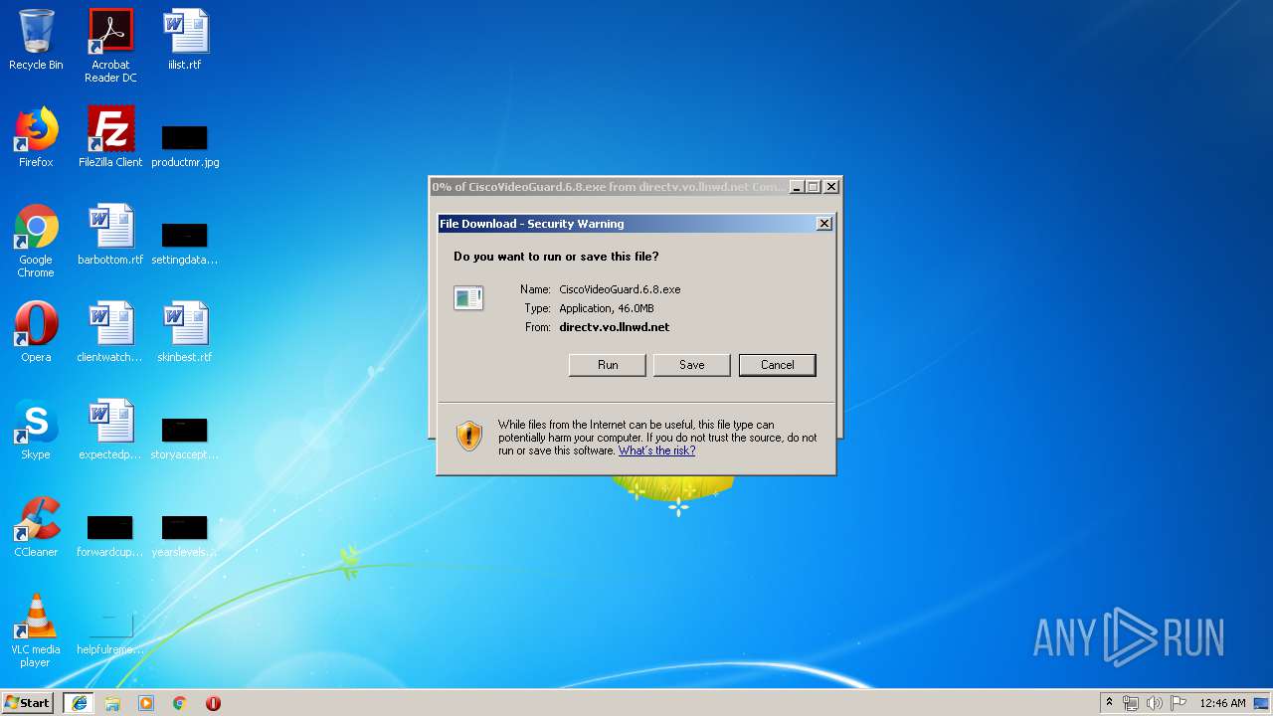Screen dimensions: 1273x716
Task: Select the helpfulrame file icon
Action: (110, 633)
